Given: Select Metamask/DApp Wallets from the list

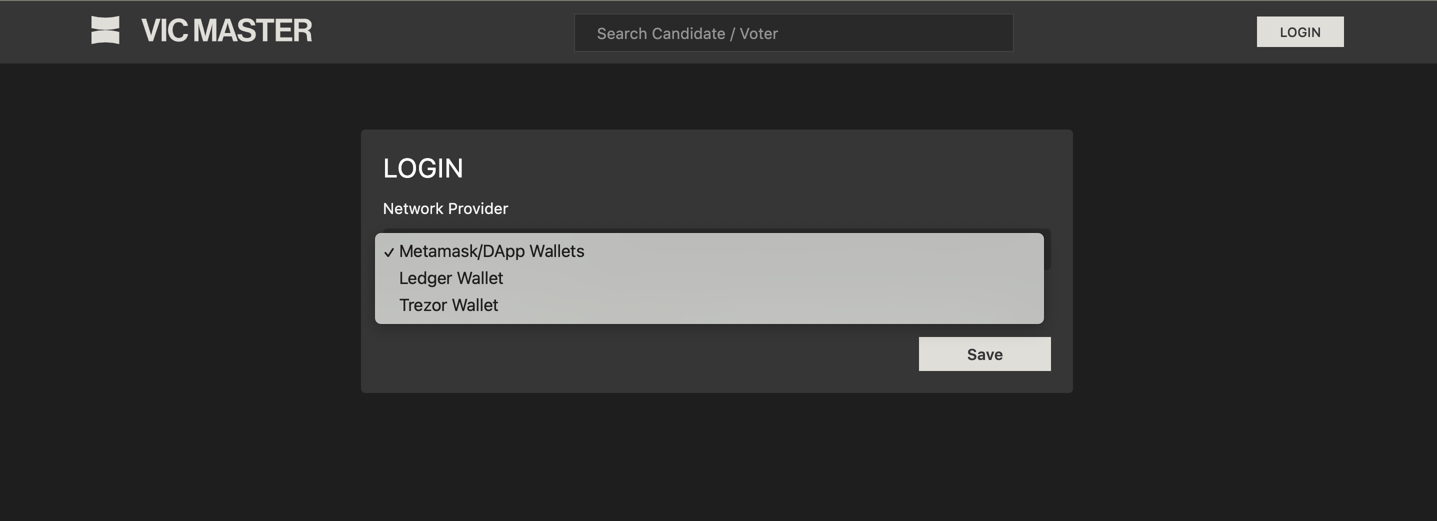Looking at the screenshot, I should (491, 251).
